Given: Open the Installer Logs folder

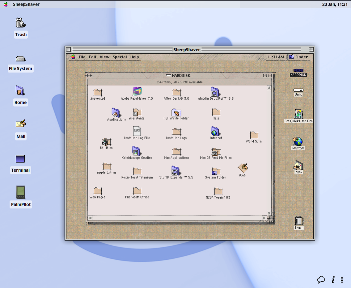Looking at the screenshot, I should pos(177,132).
